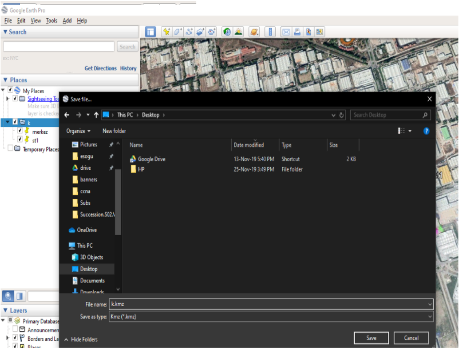
Task: Go forward in the Save dialog
Action: click(x=78, y=115)
